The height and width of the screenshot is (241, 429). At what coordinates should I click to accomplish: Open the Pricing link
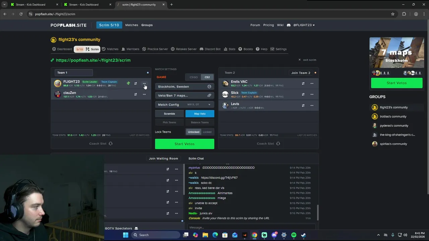pos(268,25)
